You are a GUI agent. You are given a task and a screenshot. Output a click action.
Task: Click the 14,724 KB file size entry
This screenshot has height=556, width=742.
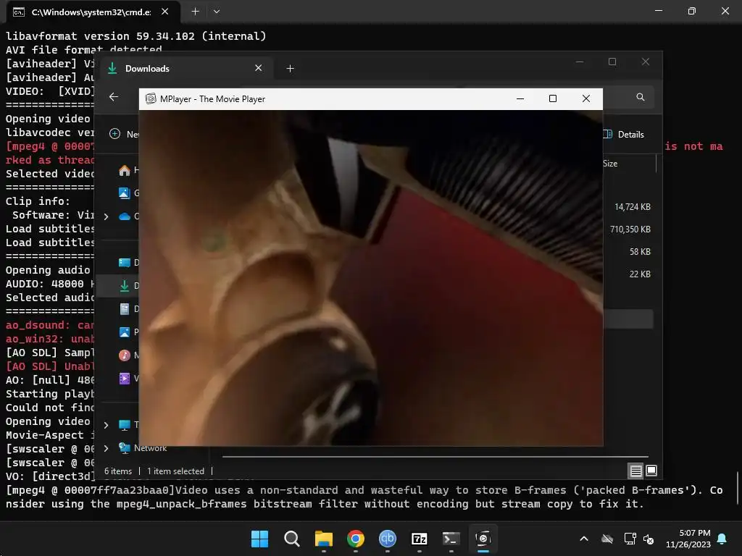(x=632, y=207)
